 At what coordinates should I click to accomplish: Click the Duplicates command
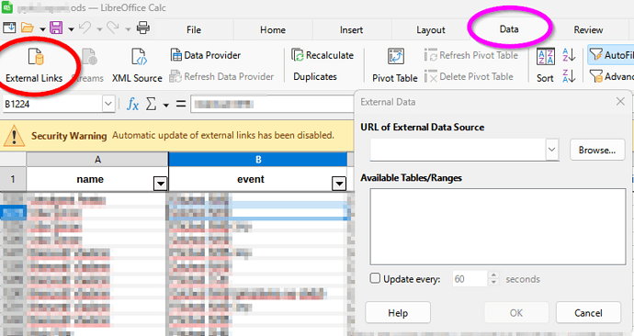[315, 76]
